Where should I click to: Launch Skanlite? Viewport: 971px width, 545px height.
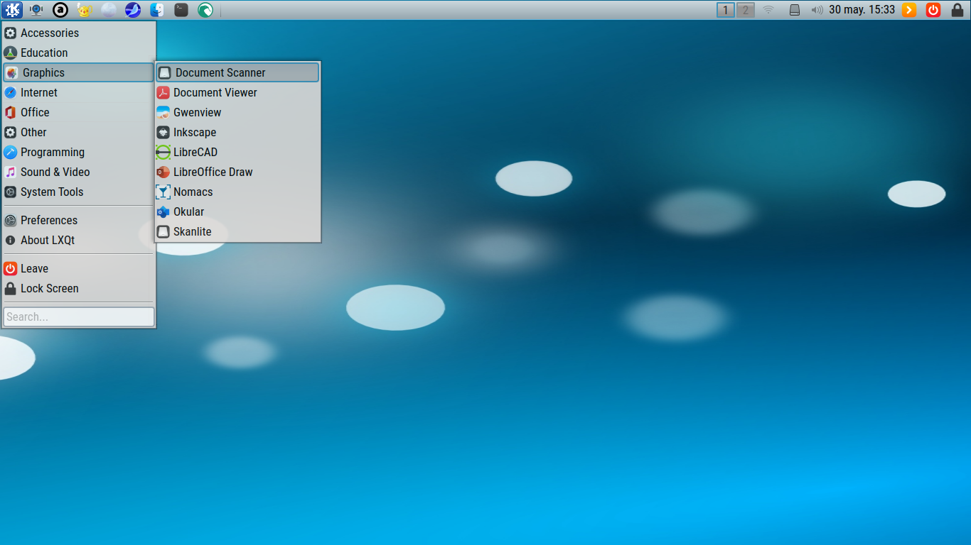(x=237, y=231)
